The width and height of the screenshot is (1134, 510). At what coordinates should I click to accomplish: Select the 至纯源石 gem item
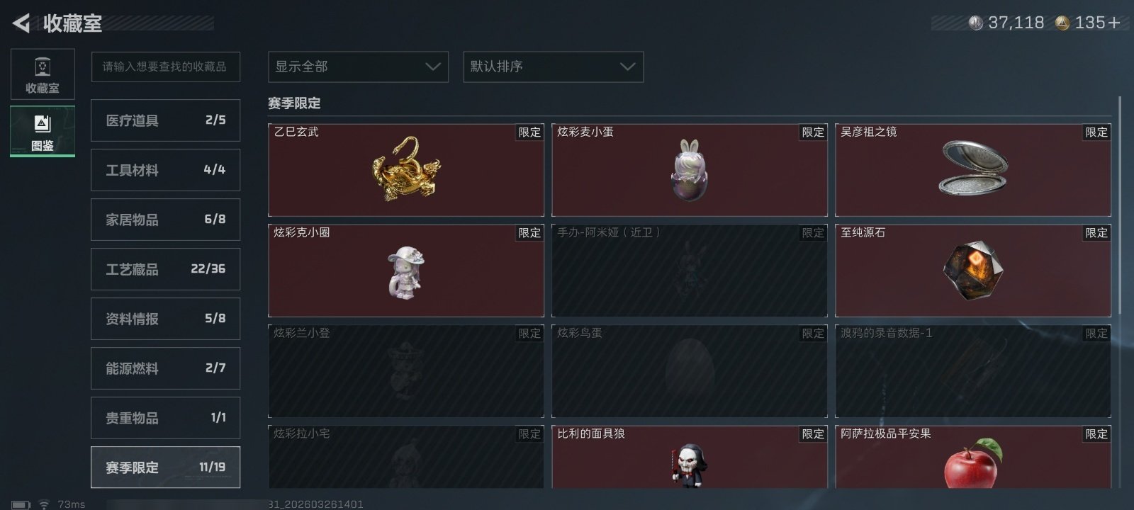click(973, 271)
